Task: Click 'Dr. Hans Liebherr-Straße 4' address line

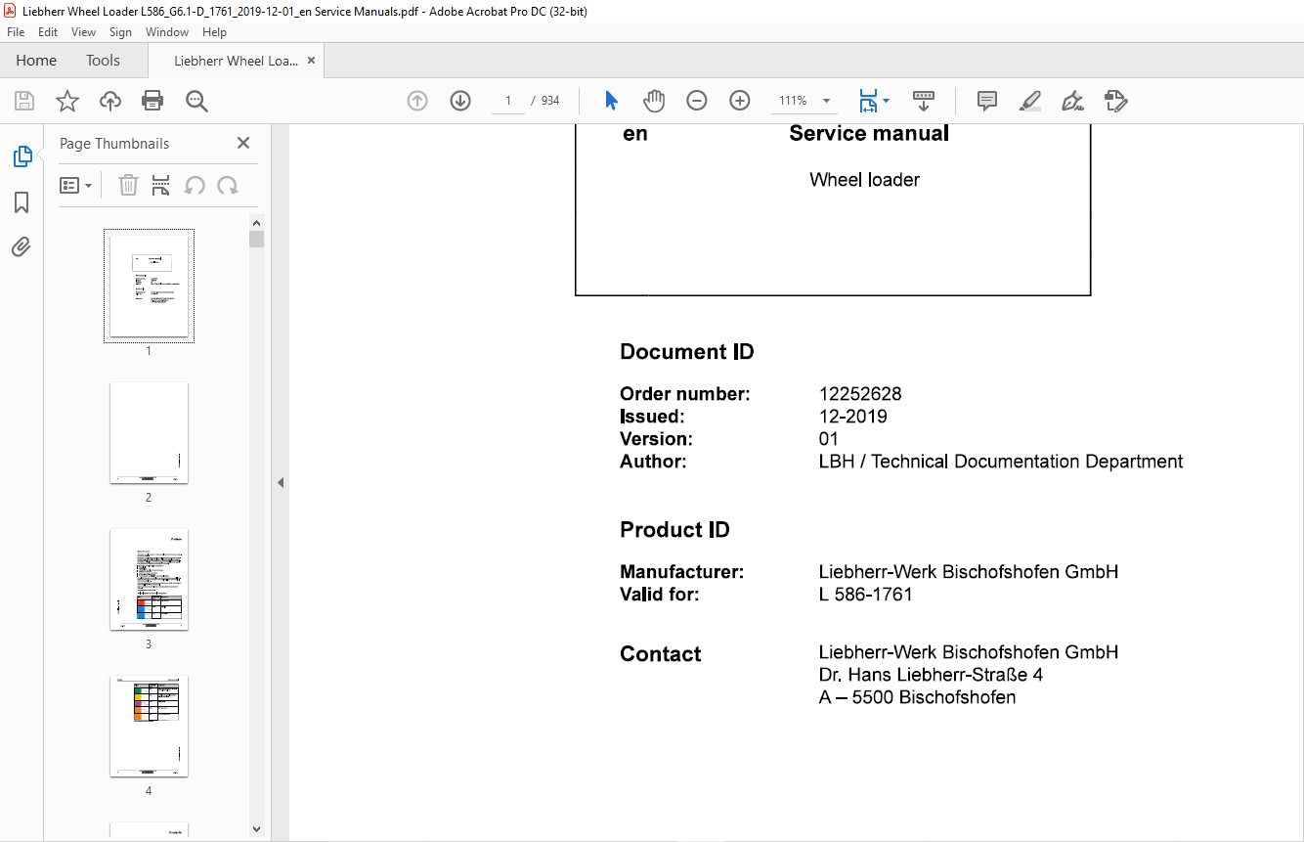Action: tap(931, 675)
